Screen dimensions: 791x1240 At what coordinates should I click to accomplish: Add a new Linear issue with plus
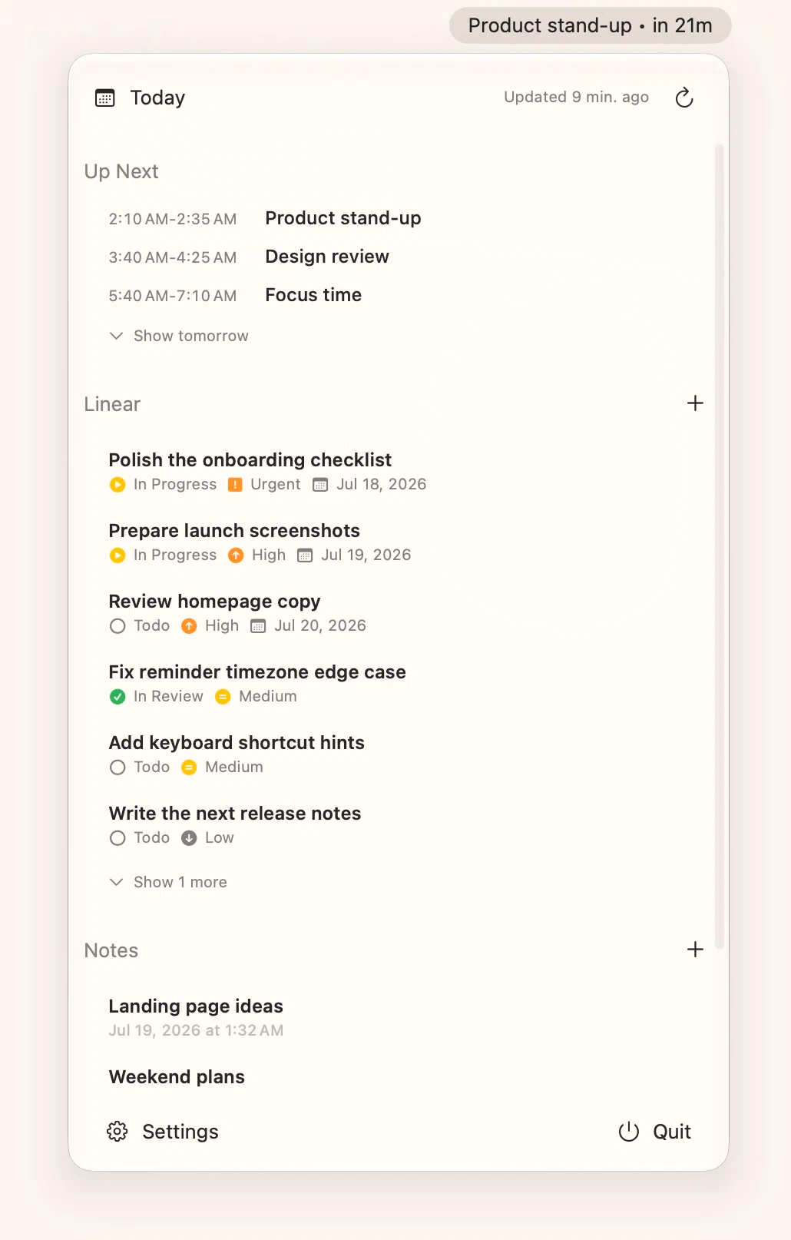click(x=695, y=403)
